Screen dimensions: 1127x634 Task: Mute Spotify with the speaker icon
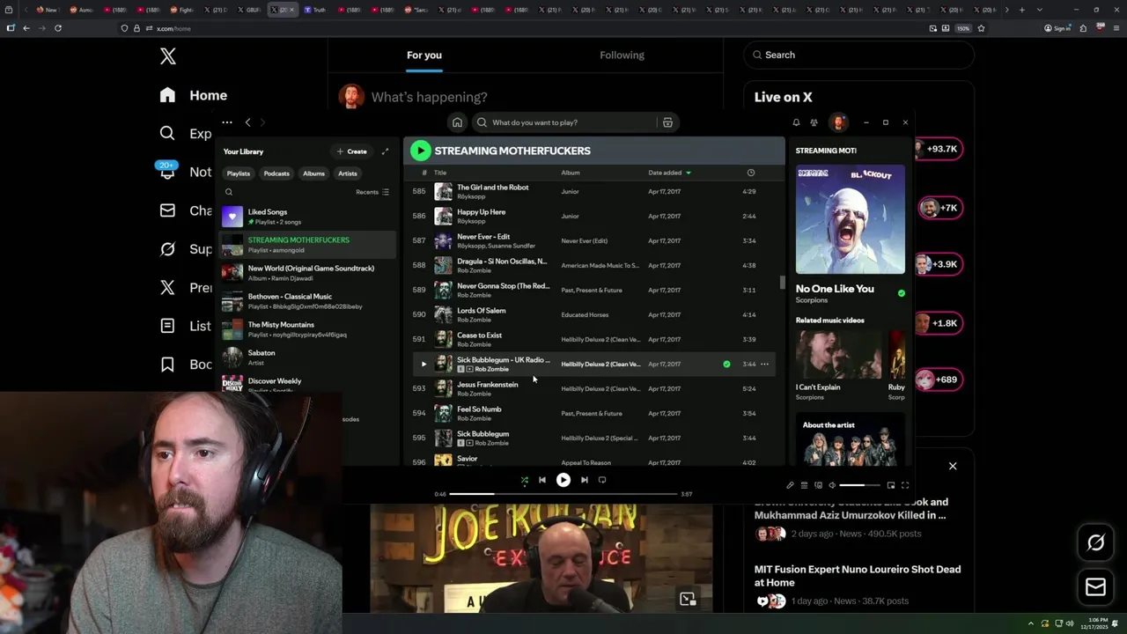pos(832,485)
